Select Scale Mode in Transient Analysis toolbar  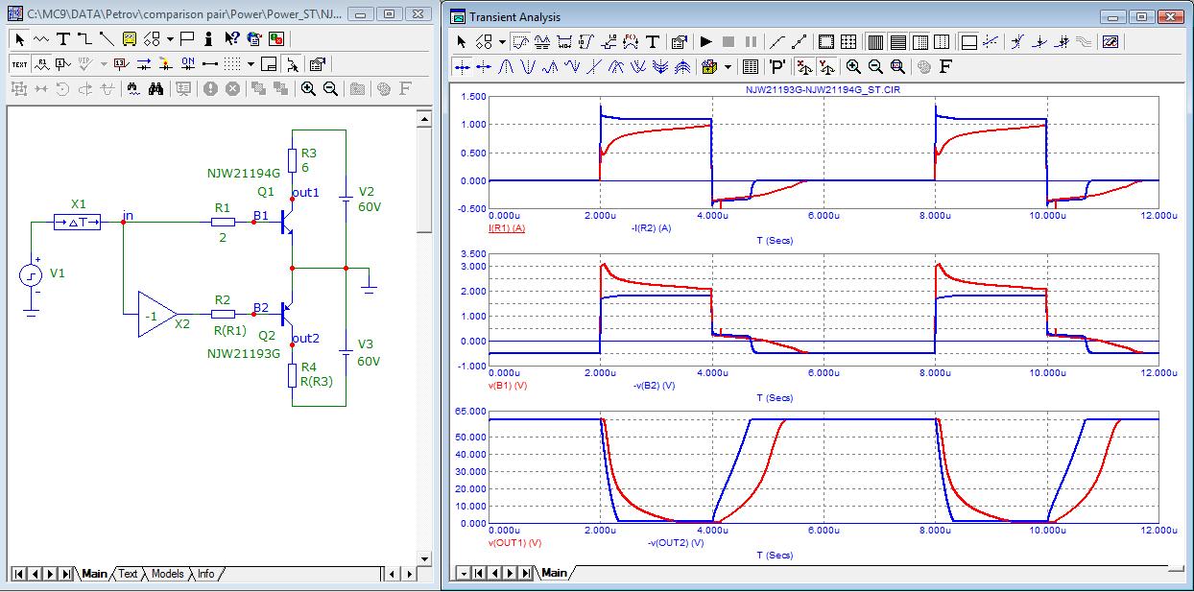pos(520,42)
